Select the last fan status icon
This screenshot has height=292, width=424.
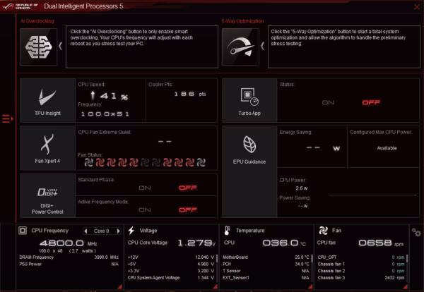[x=201, y=162]
